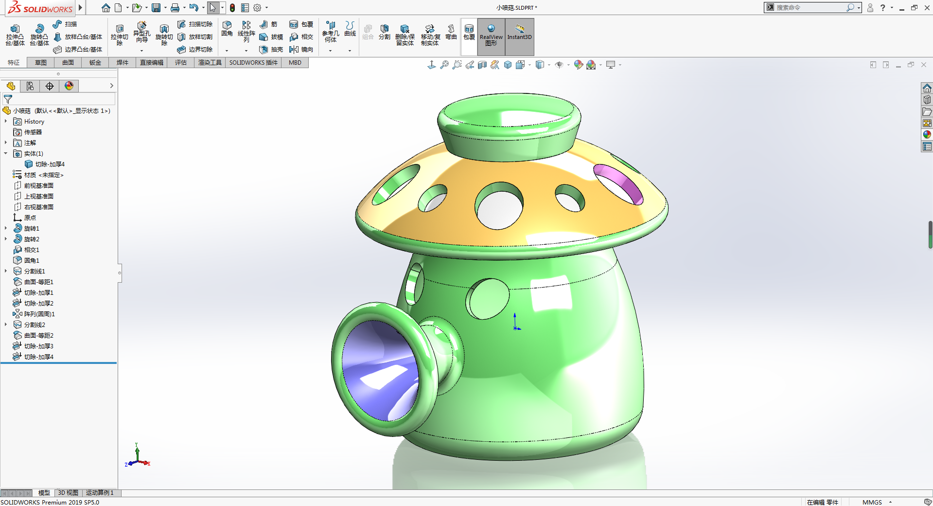Choose the Swept Boss (扫描) tool
Screen dimensions: 933x506
click(x=65, y=24)
